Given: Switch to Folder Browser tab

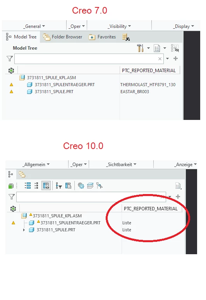Looking at the screenshot, I should (x=63, y=37).
